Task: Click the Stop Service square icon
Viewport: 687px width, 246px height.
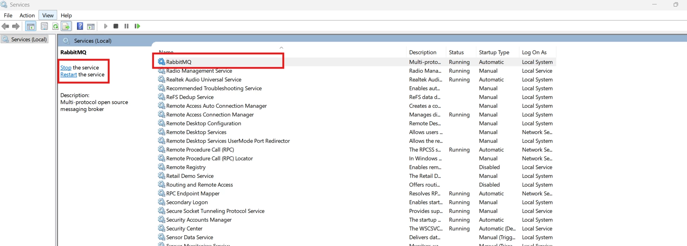Action: click(x=116, y=26)
